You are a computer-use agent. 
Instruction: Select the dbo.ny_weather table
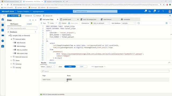click(x=22, y=50)
